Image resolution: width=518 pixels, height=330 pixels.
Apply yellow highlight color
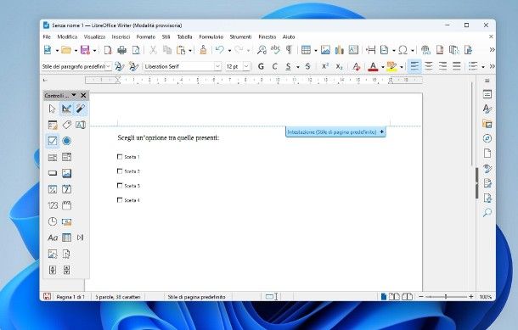391,66
